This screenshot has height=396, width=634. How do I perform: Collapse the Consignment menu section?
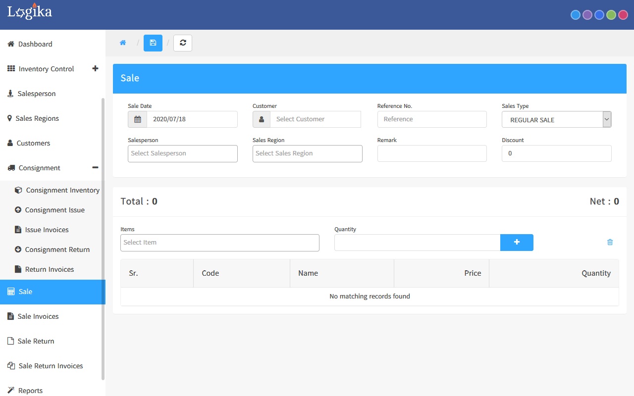pyautogui.click(x=95, y=168)
